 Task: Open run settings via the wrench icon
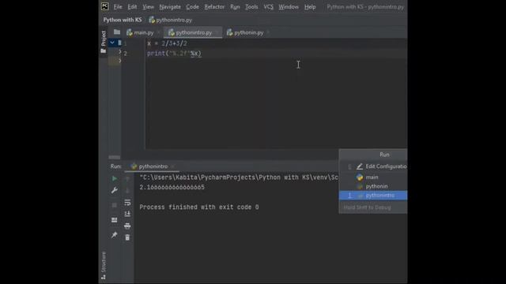click(114, 190)
